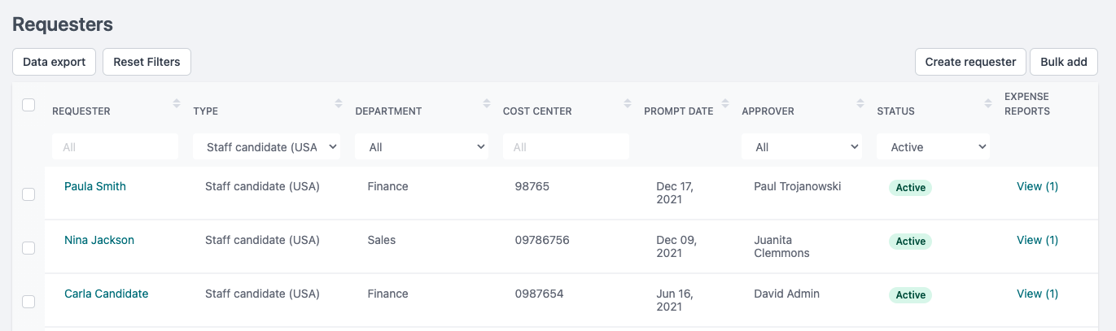1116x331 pixels.
Task: View Nina Jackson's expense reports
Action: [x=1037, y=240]
